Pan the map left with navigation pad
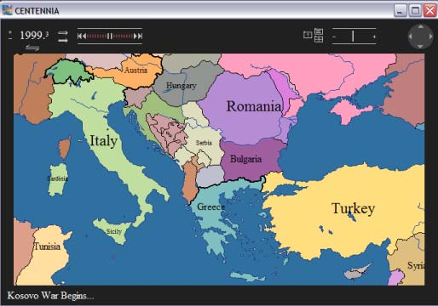 pos(411,37)
